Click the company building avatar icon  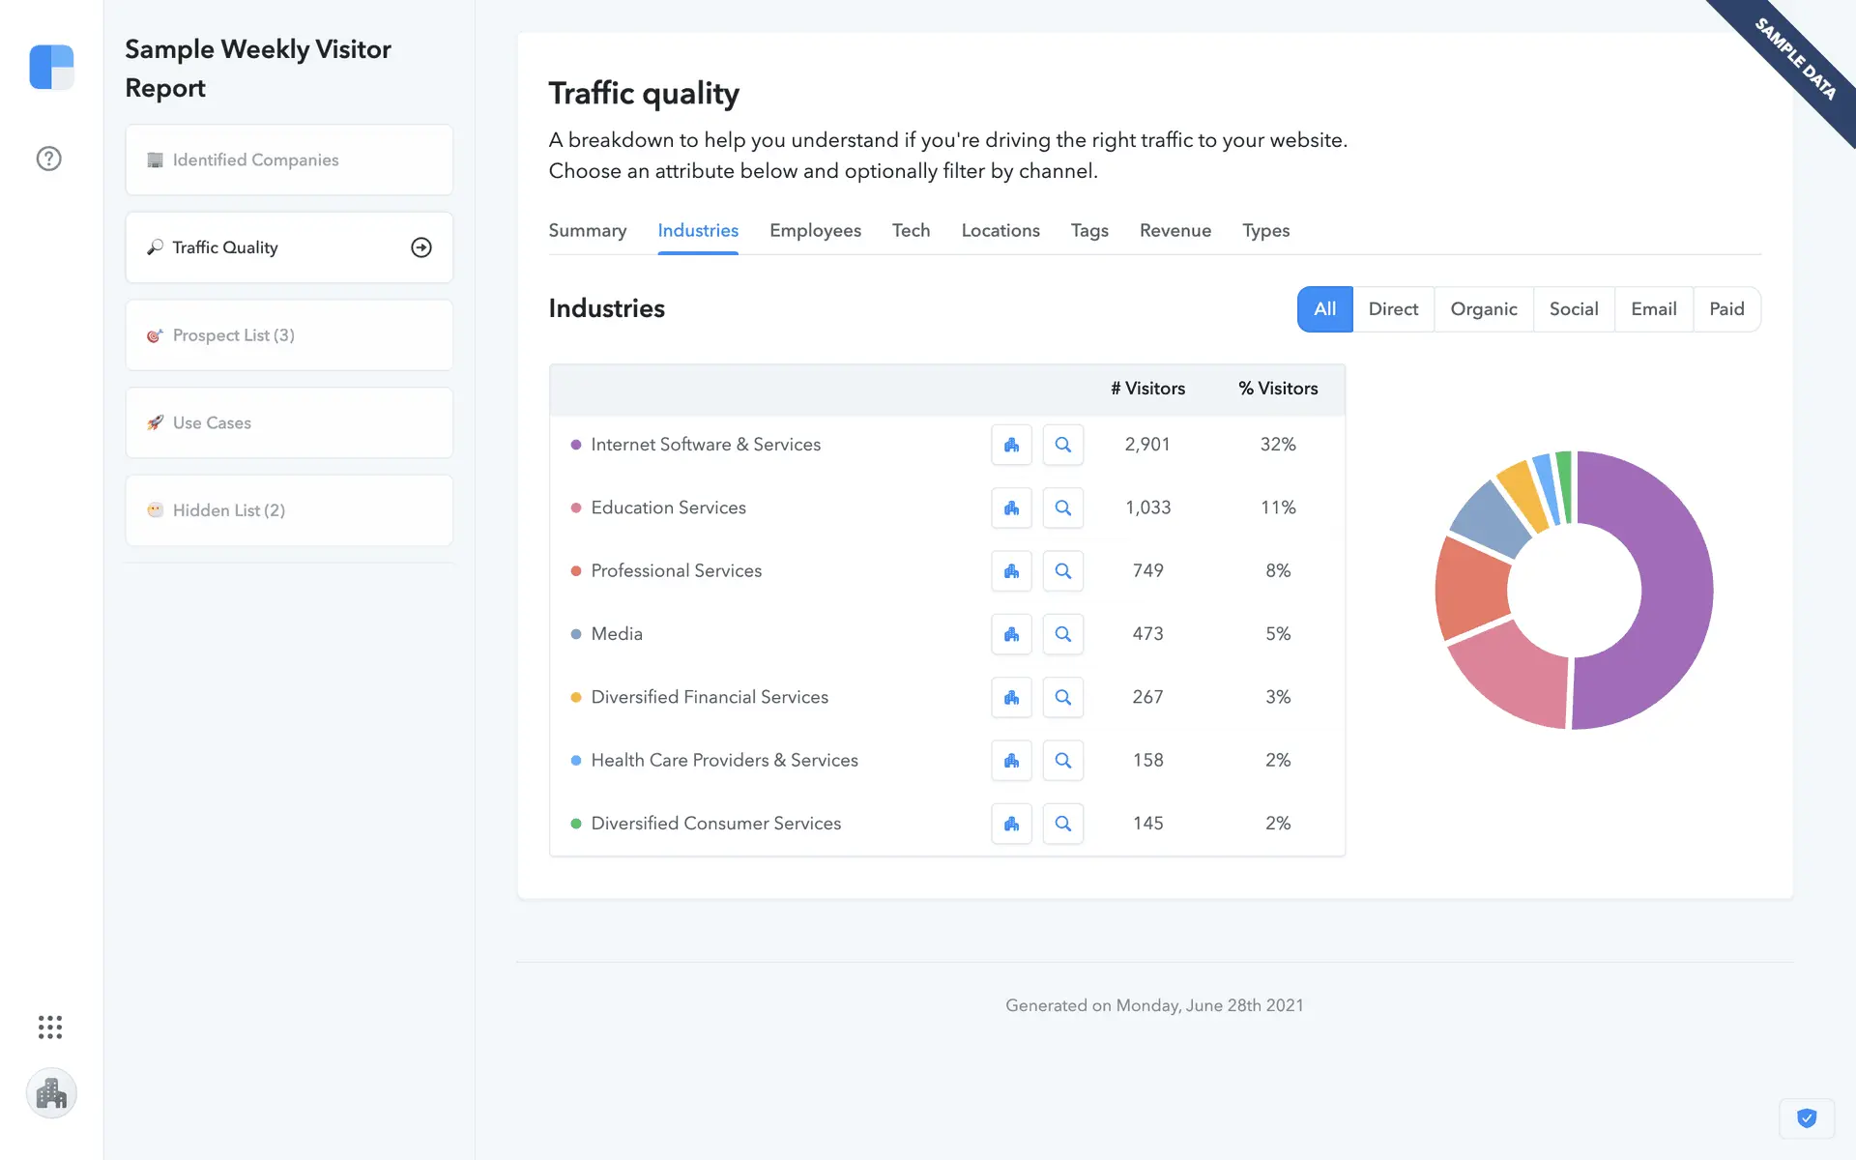[51, 1093]
